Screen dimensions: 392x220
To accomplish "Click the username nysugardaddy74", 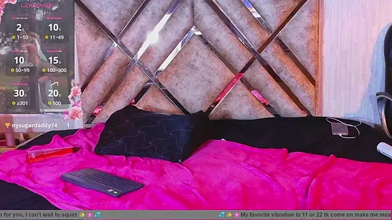I will coord(34,125).
